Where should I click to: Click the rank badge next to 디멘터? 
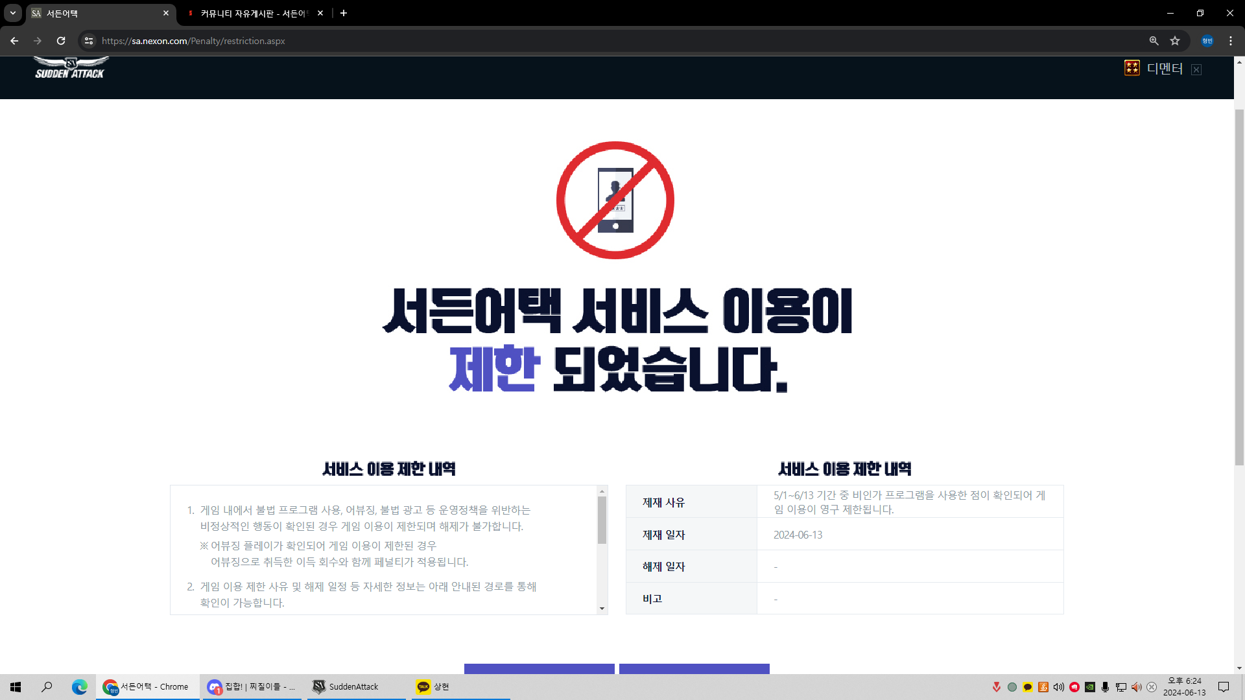[x=1132, y=68]
